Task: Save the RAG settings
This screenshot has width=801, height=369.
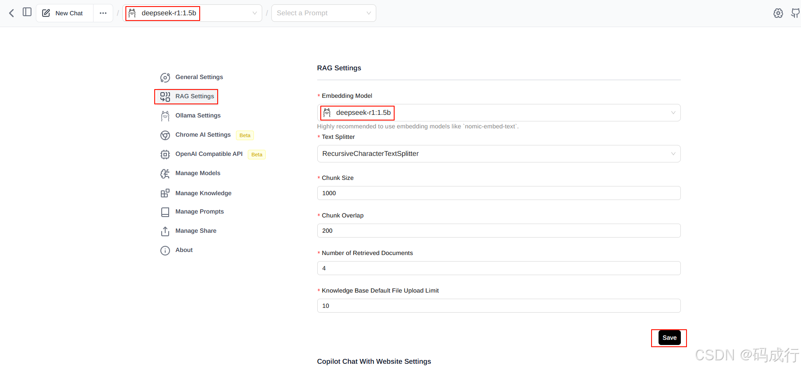Action: pyautogui.click(x=669, y=338)
